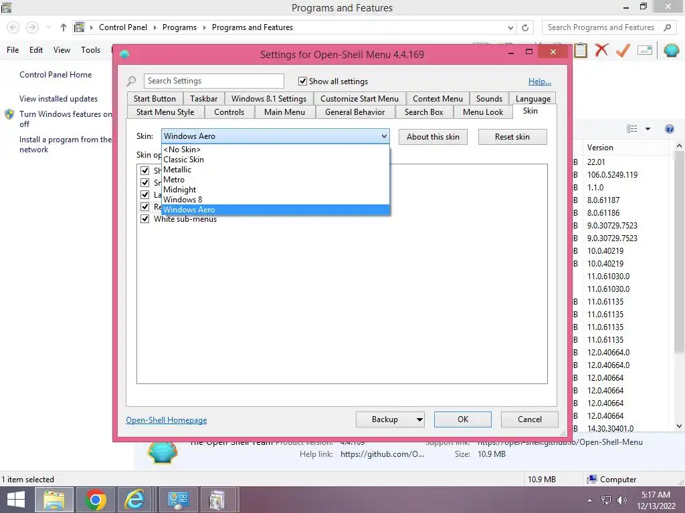Open the Language tab
This screenshot has height=513, width=685.
click(533, 99)
